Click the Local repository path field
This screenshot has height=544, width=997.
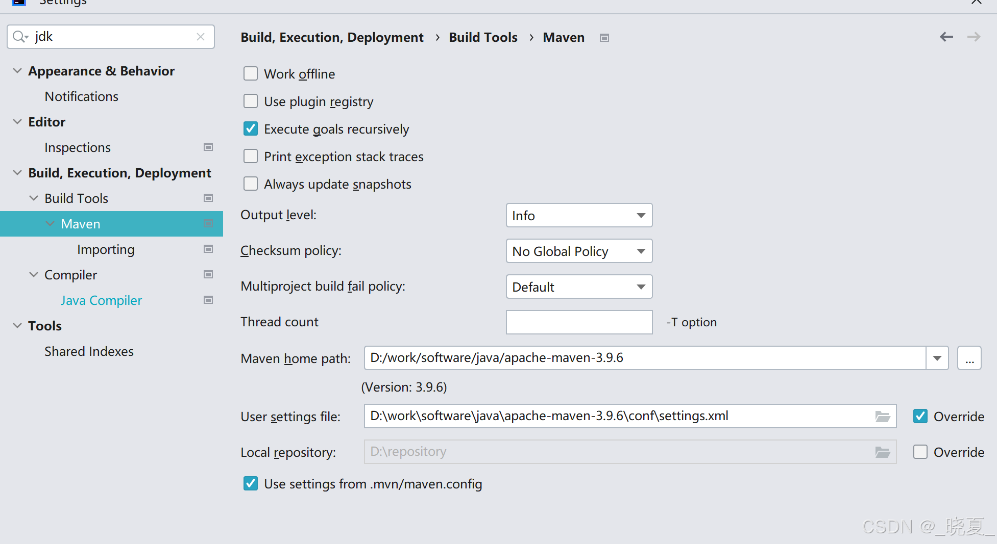[x=630, y=452]
